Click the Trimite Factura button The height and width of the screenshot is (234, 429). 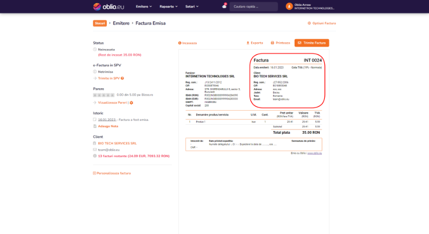pos(312,43)
